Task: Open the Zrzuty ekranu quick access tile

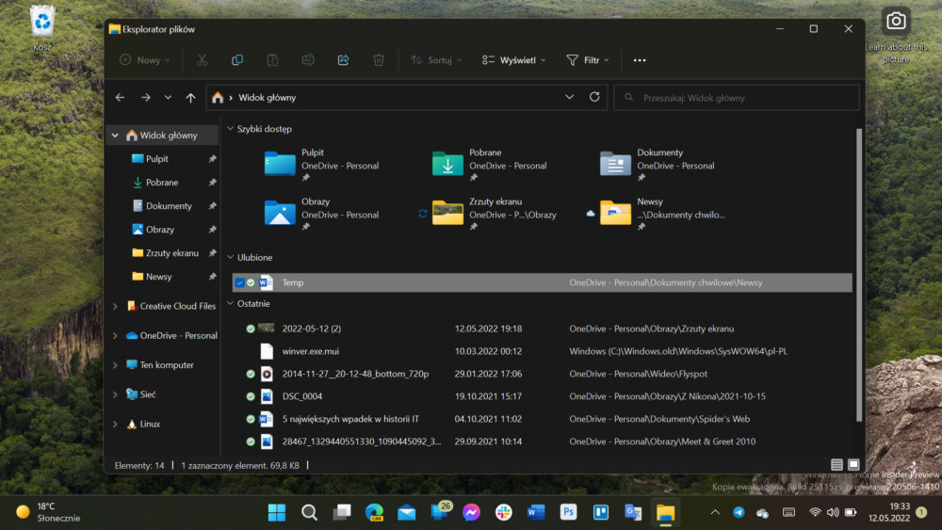Action: pyautogui.click(x=495, y=214)
